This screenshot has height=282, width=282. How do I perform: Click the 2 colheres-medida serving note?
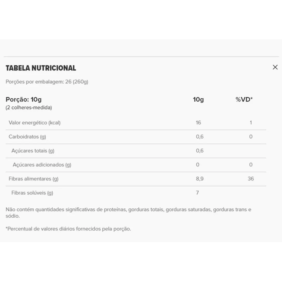29,108
